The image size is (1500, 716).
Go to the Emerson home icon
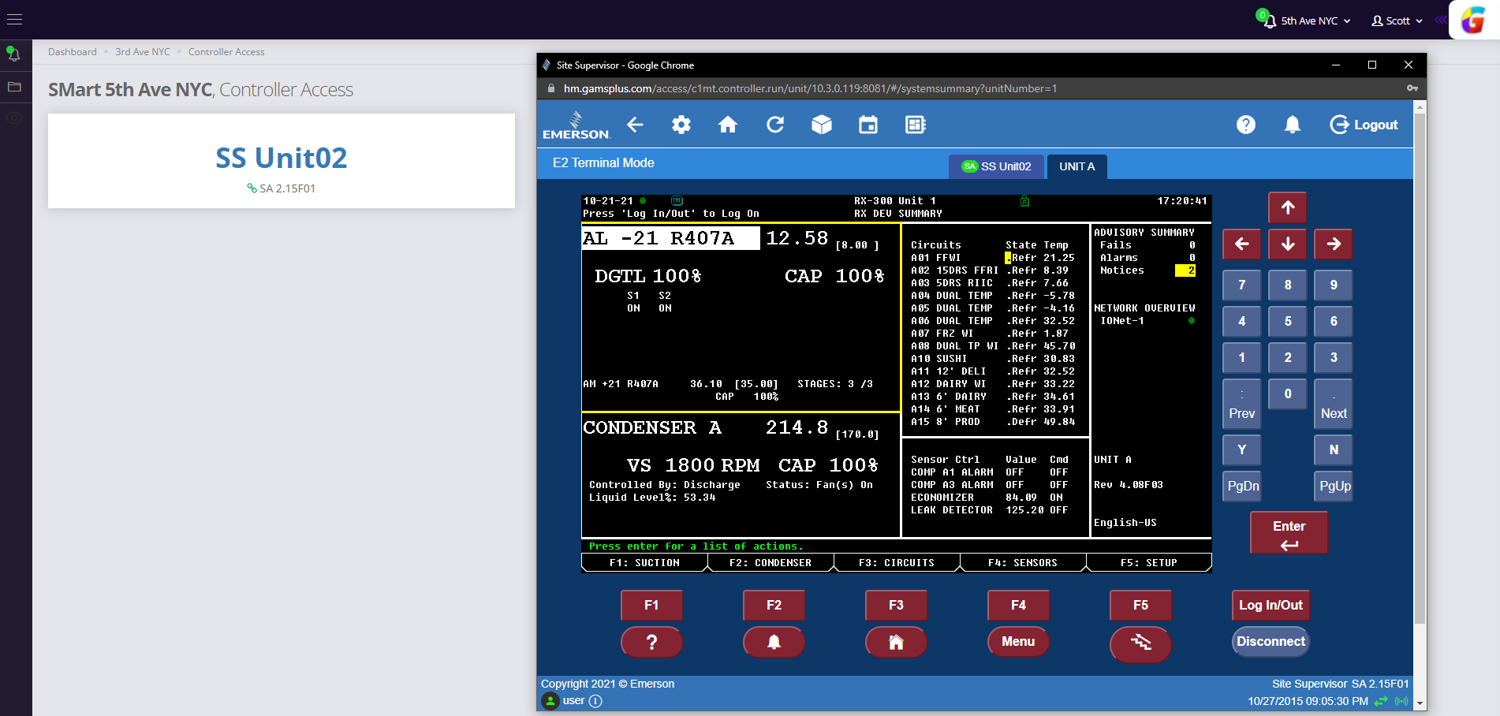click(x=728, y=125)
